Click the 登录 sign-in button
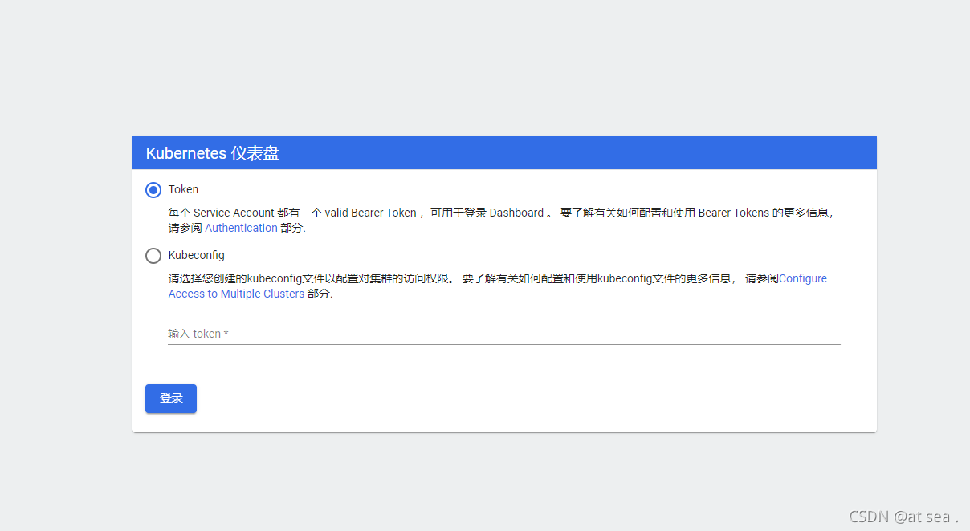The image size is (970, 531). pyautogui.click(x=171, y=399)
